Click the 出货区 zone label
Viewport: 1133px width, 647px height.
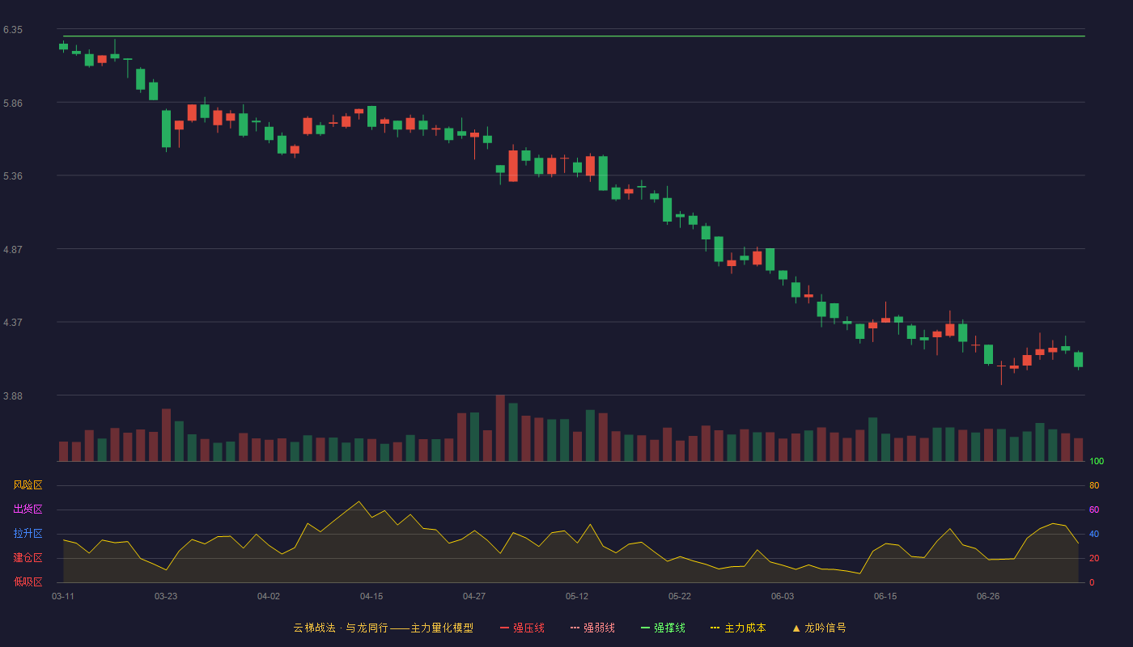click(28, 510)
